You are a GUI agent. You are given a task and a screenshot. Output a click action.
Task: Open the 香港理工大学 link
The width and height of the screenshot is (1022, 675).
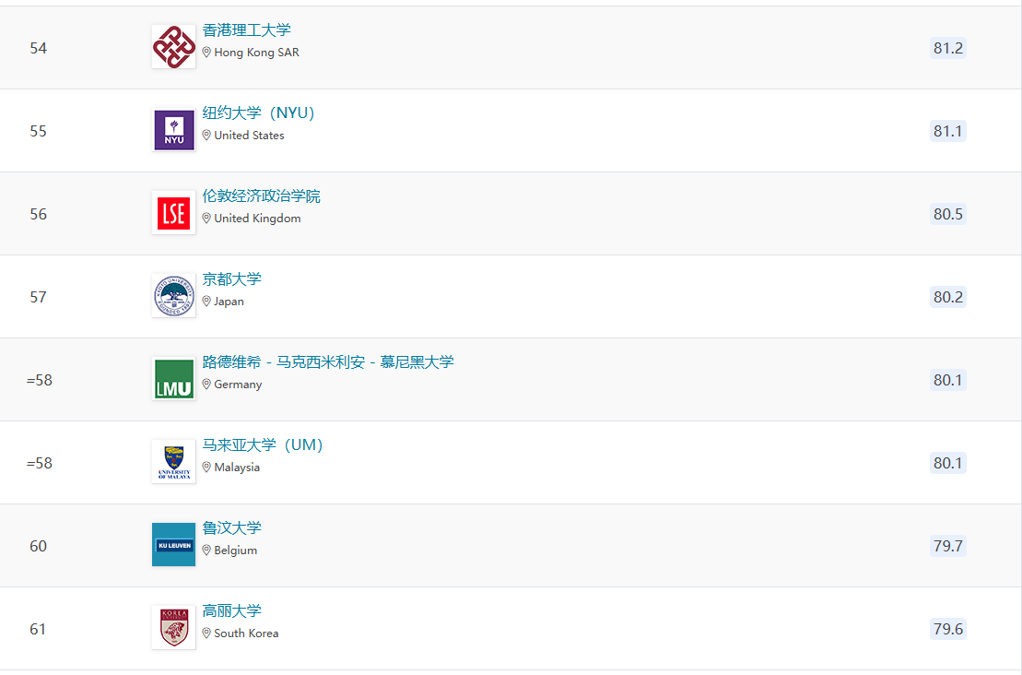pos(246,30)
